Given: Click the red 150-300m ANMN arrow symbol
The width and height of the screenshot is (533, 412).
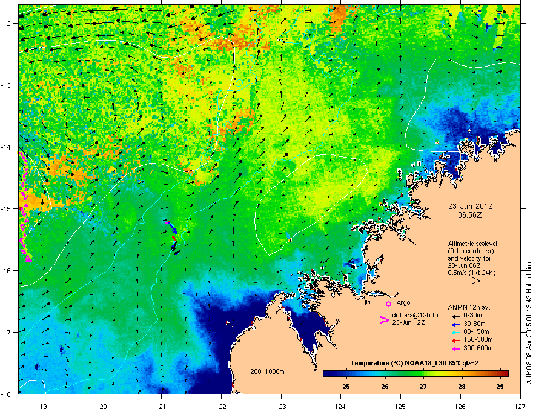Looking at the screenshot, I should tap(455, 341).
